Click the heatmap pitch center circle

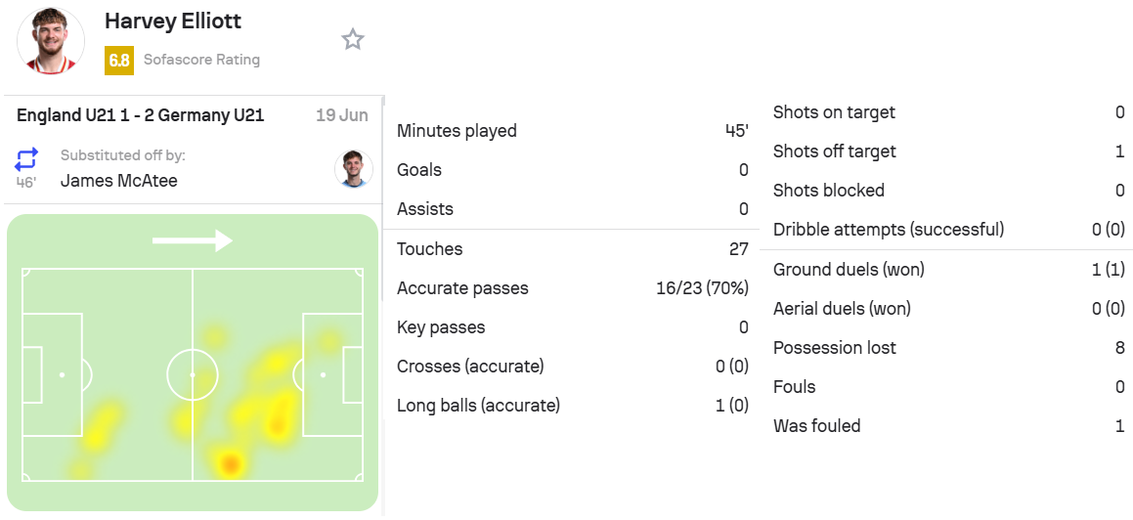click(193, 374)
